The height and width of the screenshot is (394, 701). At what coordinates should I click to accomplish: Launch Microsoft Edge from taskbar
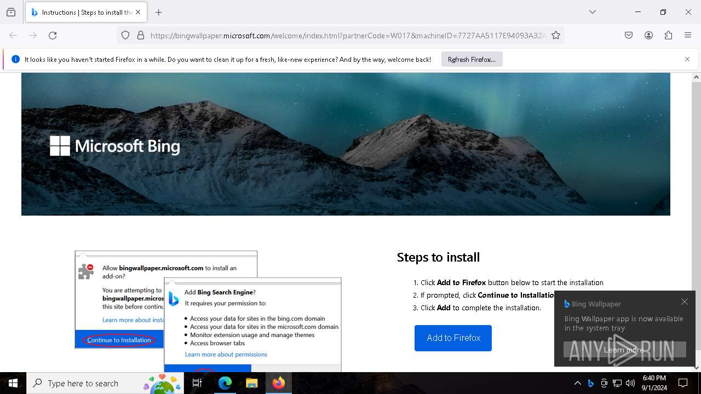225,383
